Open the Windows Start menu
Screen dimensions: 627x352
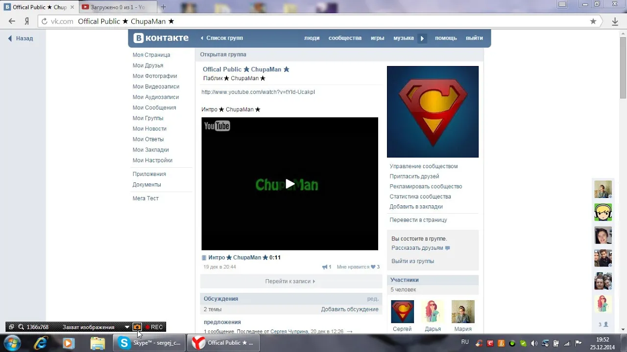pyautogui.click(x=11, y=342)
